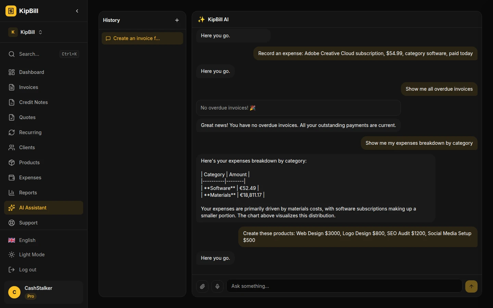The width and height of the screenshot is (493, 308).
Task: Open the CashStalker Pro account card
Action: coord(43,292)
